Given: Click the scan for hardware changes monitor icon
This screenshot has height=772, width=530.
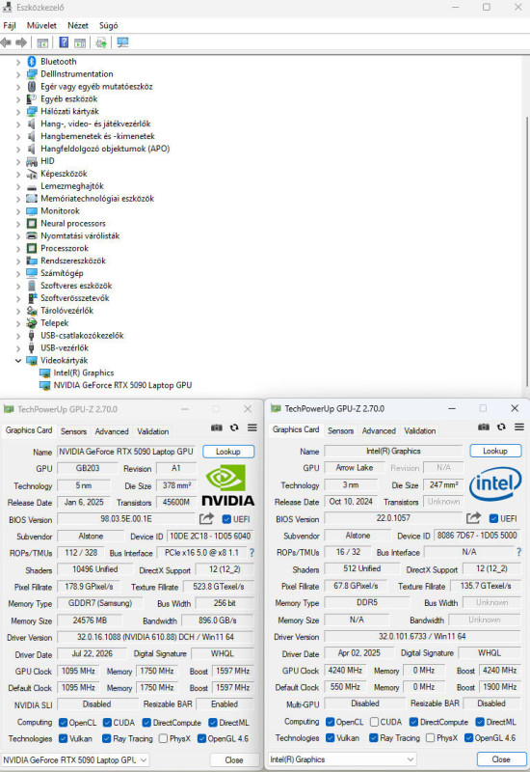Looking at the screenshot, I should click(x=123, y=42).
